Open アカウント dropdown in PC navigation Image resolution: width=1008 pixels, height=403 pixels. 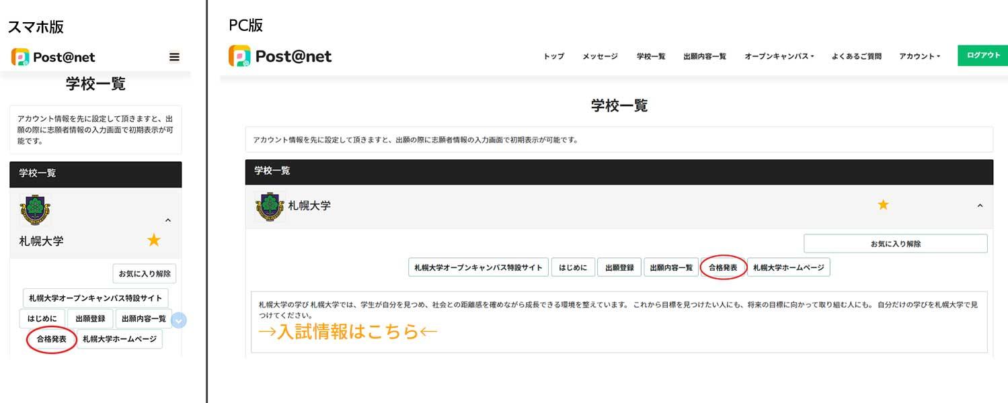click(x=919, y=56)
